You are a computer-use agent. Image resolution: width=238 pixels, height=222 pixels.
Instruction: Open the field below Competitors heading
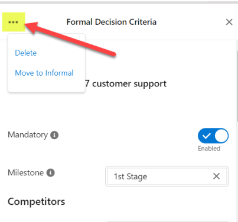tap(167, 221)
